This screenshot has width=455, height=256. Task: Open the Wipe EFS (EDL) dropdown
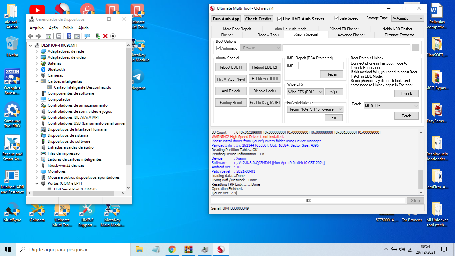click(x=305, y=92)
